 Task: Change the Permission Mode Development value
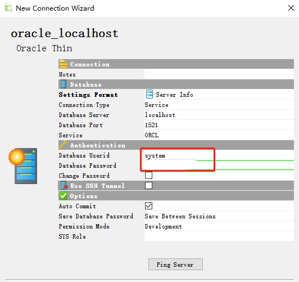point(219,226)
